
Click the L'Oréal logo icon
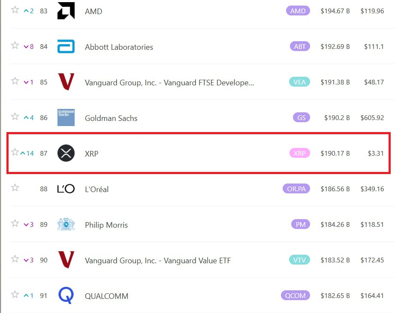click(x=66, y=189)
